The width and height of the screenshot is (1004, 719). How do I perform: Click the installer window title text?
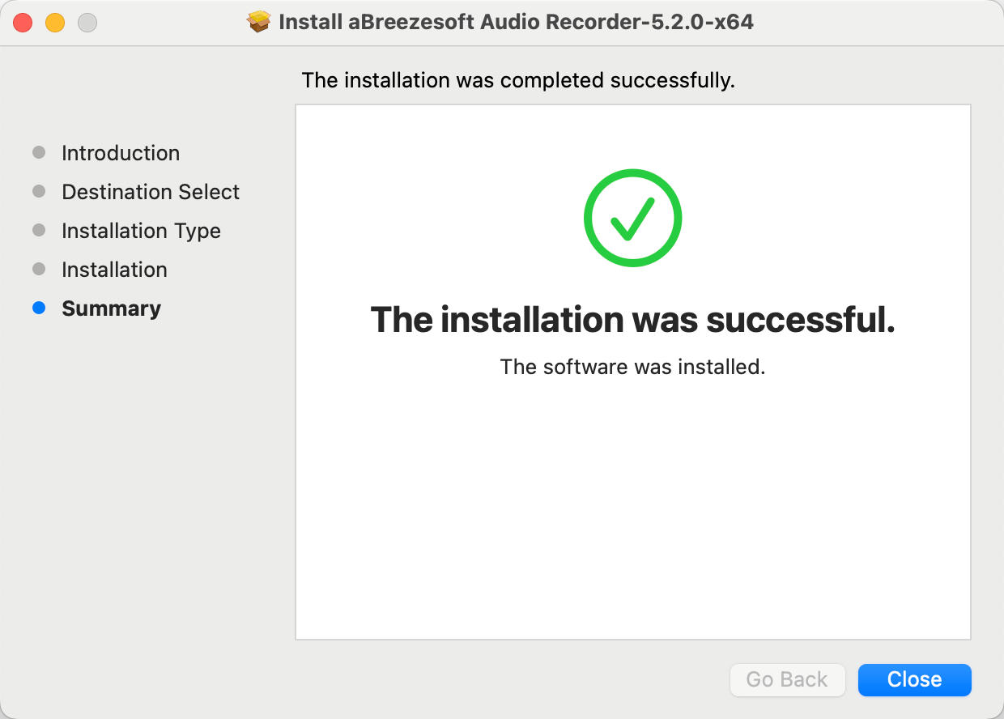pyautogui.click(x=516, y=22)
